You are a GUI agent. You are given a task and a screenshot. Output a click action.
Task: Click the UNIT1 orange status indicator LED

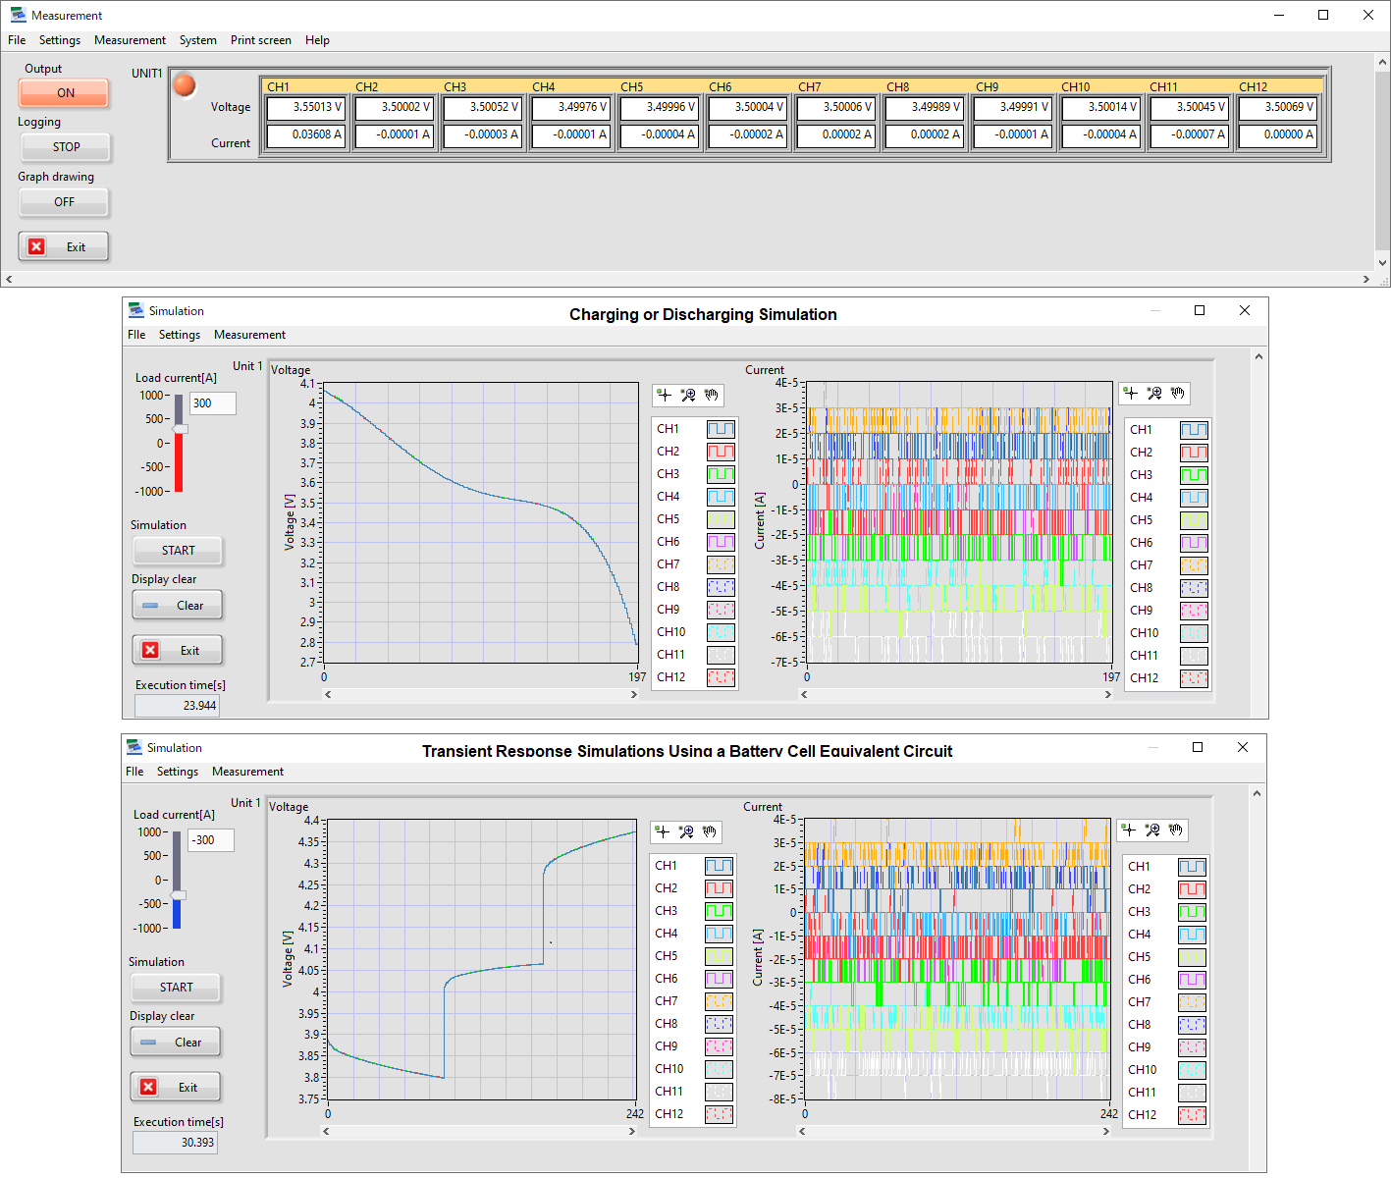(x=185, y=85)
